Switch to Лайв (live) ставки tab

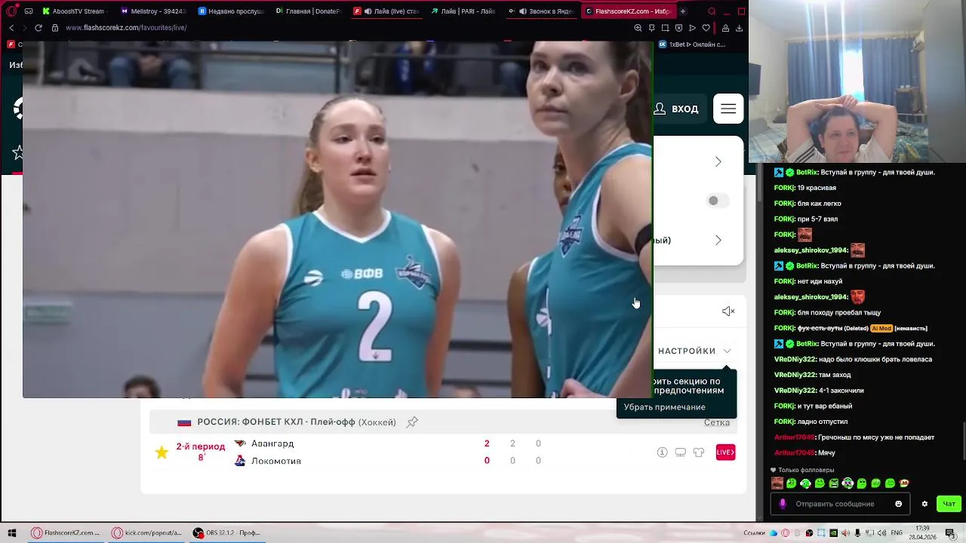[387, 11]
